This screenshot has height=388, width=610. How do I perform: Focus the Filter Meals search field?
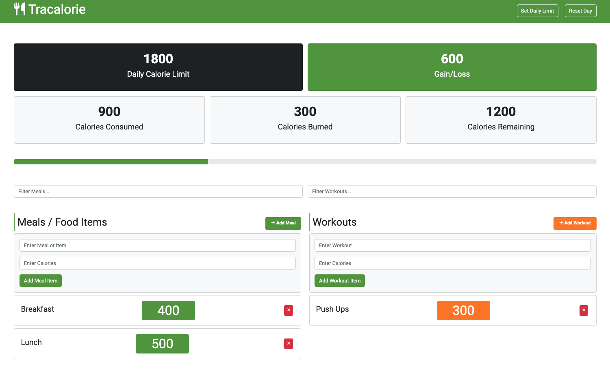[x=158, y=192]
